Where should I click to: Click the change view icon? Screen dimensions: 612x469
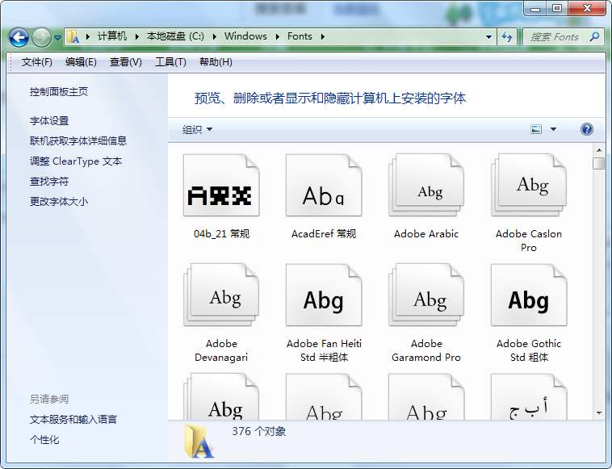coord(536,129)
